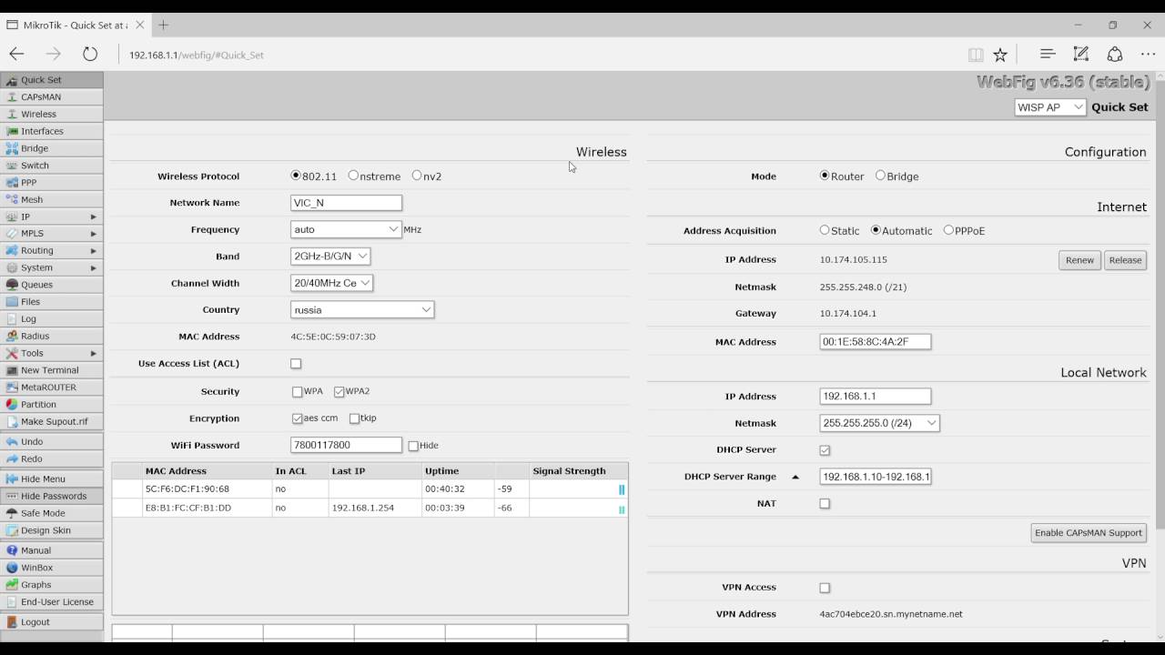Click the Quick Set icon in sidebar
1165x655 pixels.
click(x=12, y=80)
